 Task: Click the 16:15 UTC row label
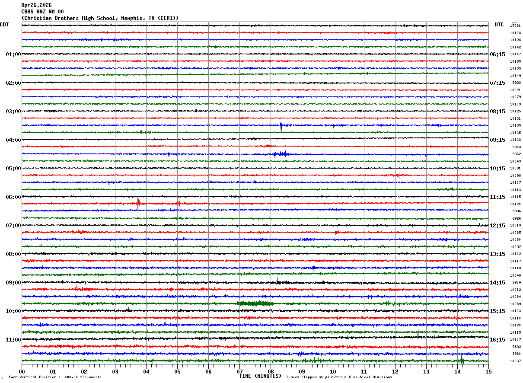(497, 340)
